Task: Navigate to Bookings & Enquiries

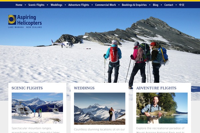Action: pyautogui.click(x=134, y=5)
